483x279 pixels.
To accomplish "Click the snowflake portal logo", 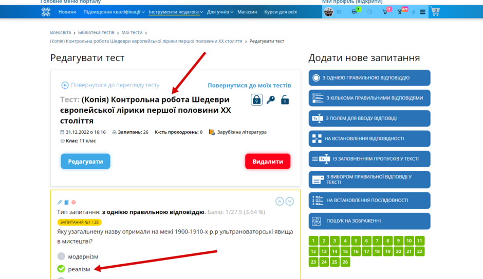I will (46, 12).
